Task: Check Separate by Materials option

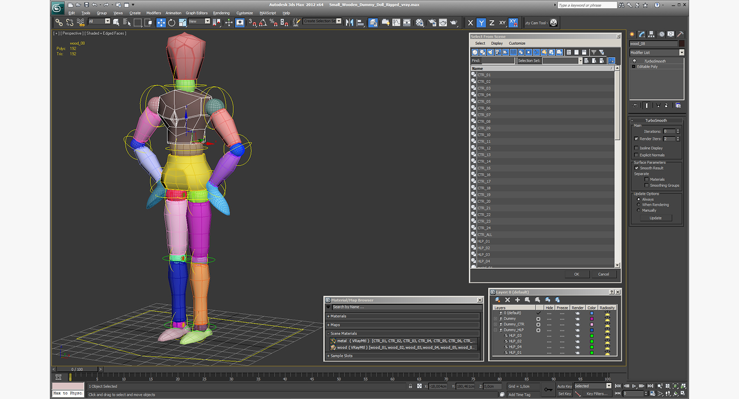Action: [646, 180]
